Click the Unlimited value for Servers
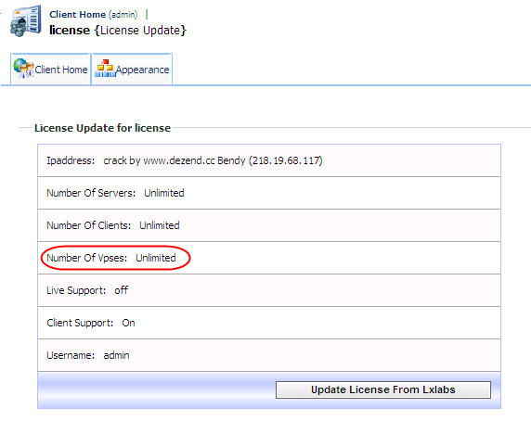The width and height of the screenshot is (531, 421). click(164, 193)
